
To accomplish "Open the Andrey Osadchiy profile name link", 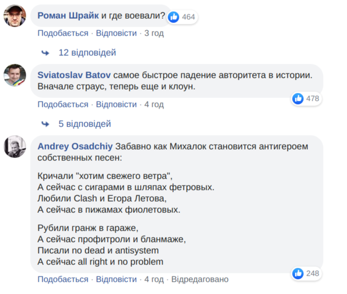I will click(75, 146).
